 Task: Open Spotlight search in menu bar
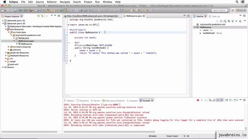[x=237, y=2]
